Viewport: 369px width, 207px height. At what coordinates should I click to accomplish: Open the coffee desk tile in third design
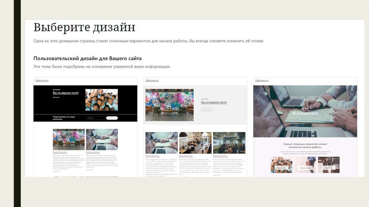click(x=329, y=165)
